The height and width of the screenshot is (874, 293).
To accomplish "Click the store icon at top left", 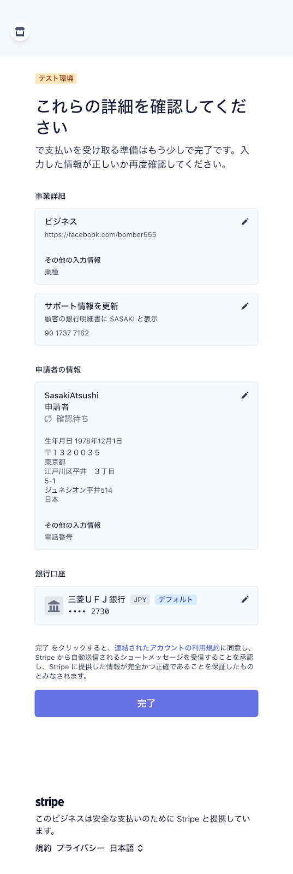I will pyautogui.click(x=20, y=31).
